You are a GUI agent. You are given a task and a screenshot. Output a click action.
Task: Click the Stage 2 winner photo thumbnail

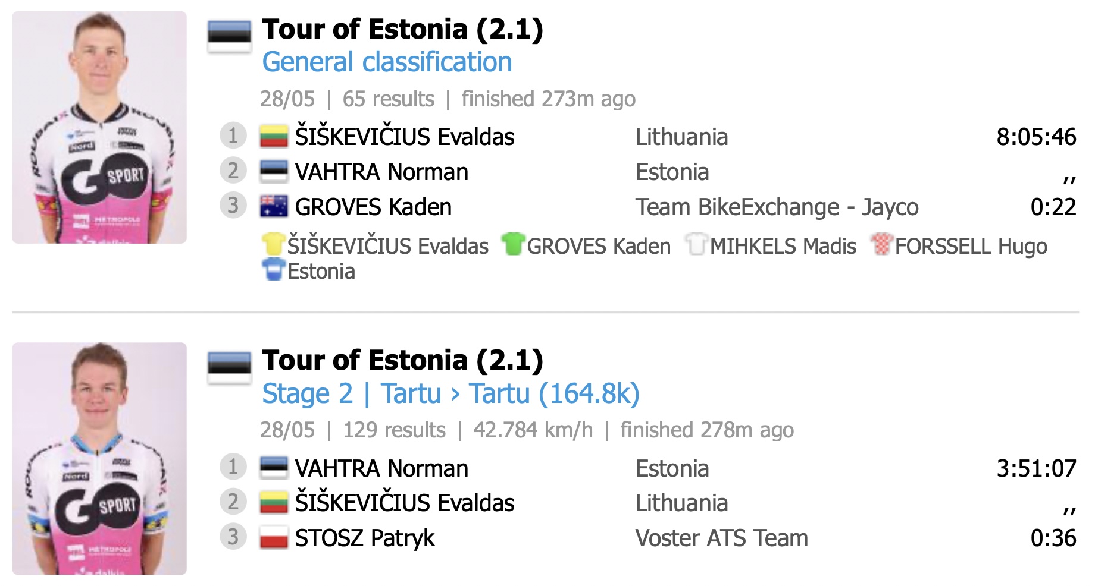(x=99, y=458)
